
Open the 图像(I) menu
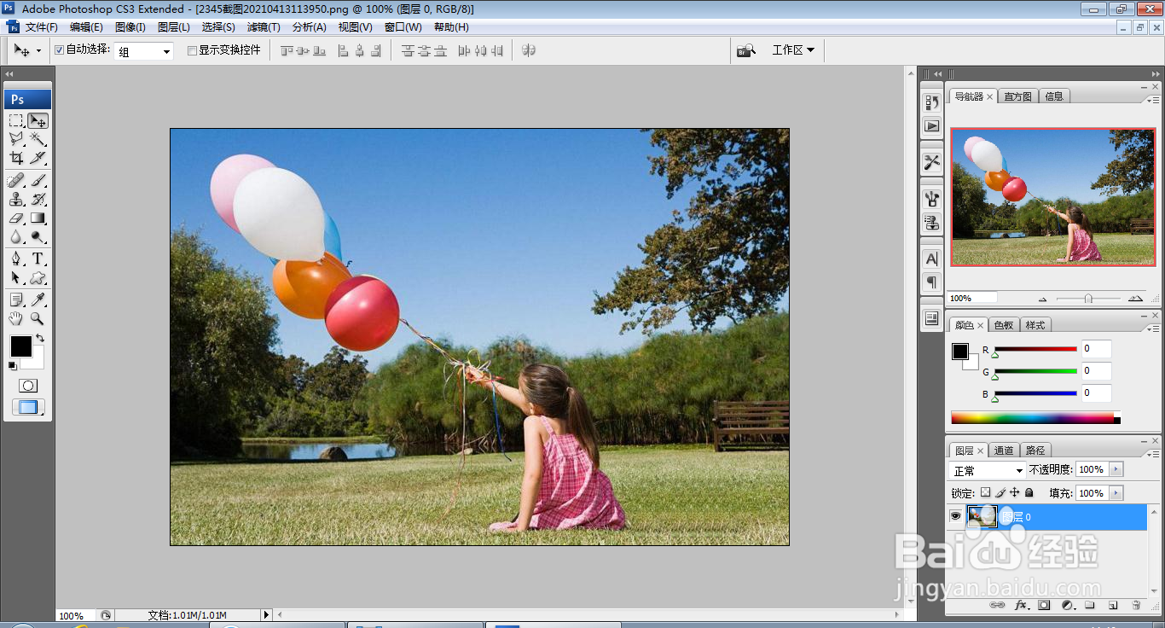click(130, 27)
